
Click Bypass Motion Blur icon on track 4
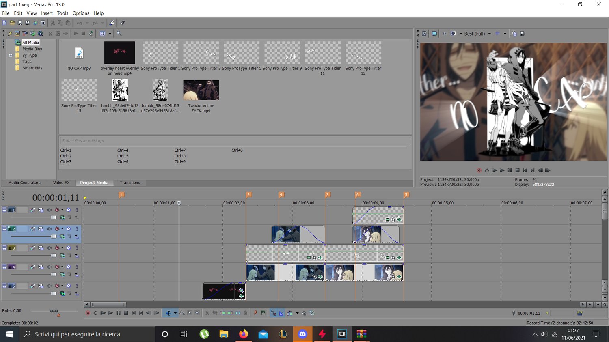32,267
